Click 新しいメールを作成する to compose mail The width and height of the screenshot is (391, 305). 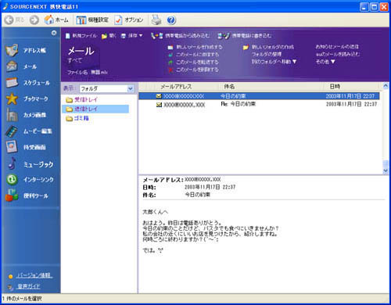point(195,47)
